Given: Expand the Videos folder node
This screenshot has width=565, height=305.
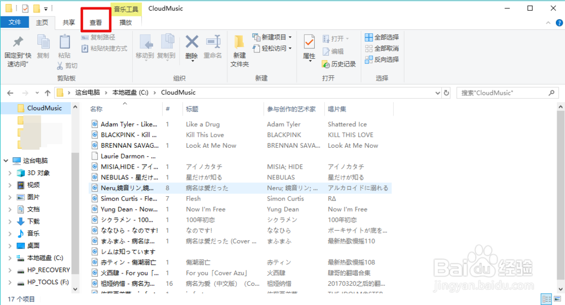Looking at the screenshot, I should tap(10, 185).
